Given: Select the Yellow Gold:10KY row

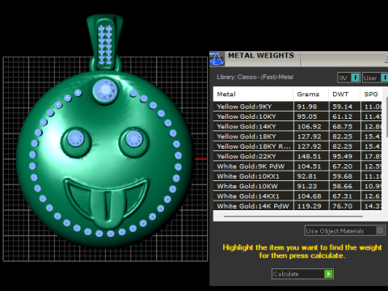Looking at the screenshot, I should (x=297, y=116).
